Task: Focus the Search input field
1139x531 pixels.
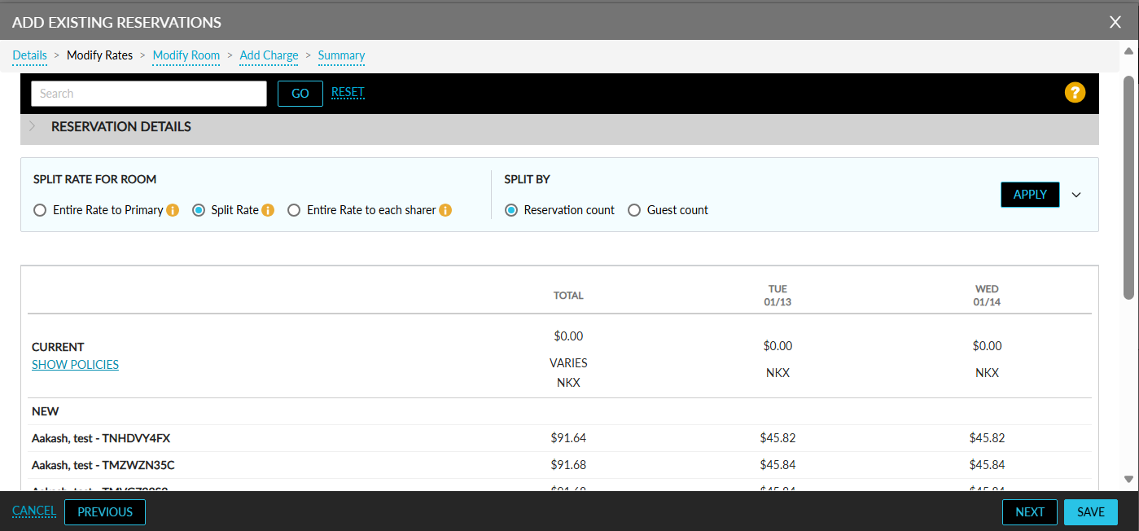Action: coord(149,94)
